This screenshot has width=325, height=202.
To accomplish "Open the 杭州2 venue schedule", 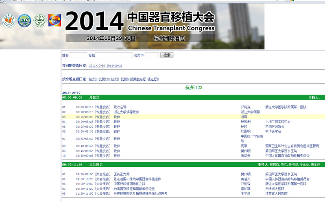I will (115, 79).
